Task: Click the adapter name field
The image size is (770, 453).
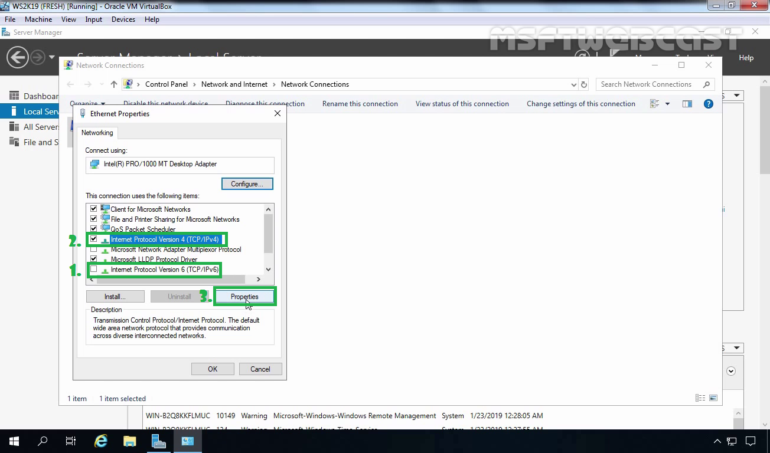Action: [180, 164]
